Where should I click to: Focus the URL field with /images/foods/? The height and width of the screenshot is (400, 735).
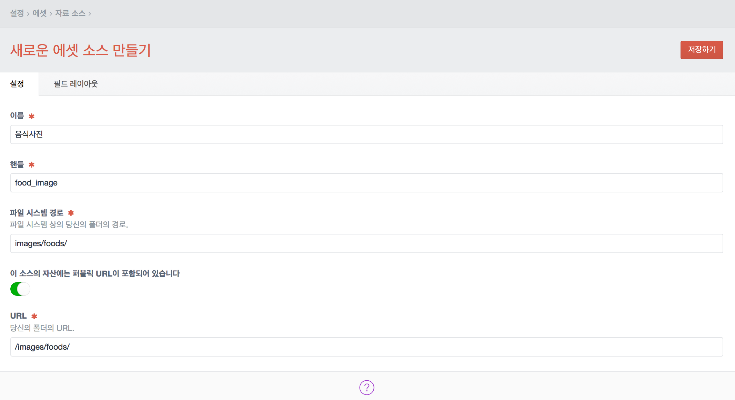(x=366, y=347)
